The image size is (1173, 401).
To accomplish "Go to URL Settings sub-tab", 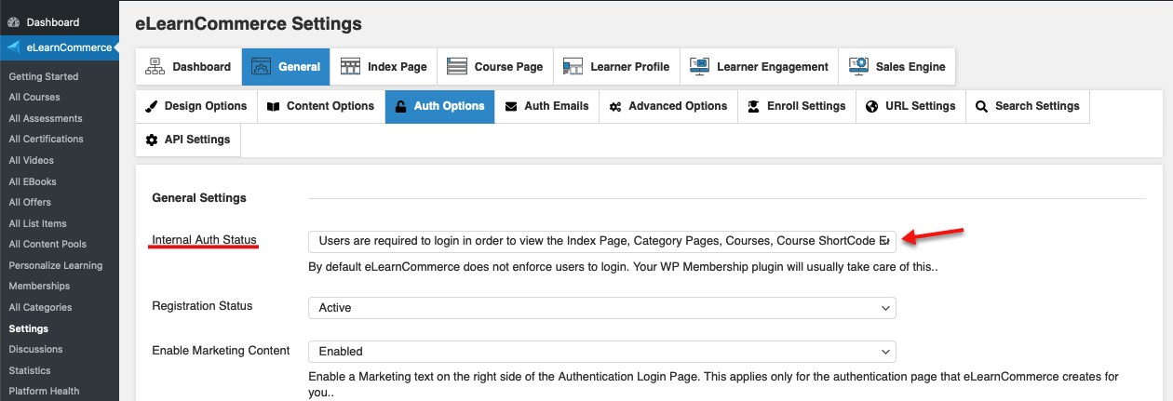I will 910,106.
